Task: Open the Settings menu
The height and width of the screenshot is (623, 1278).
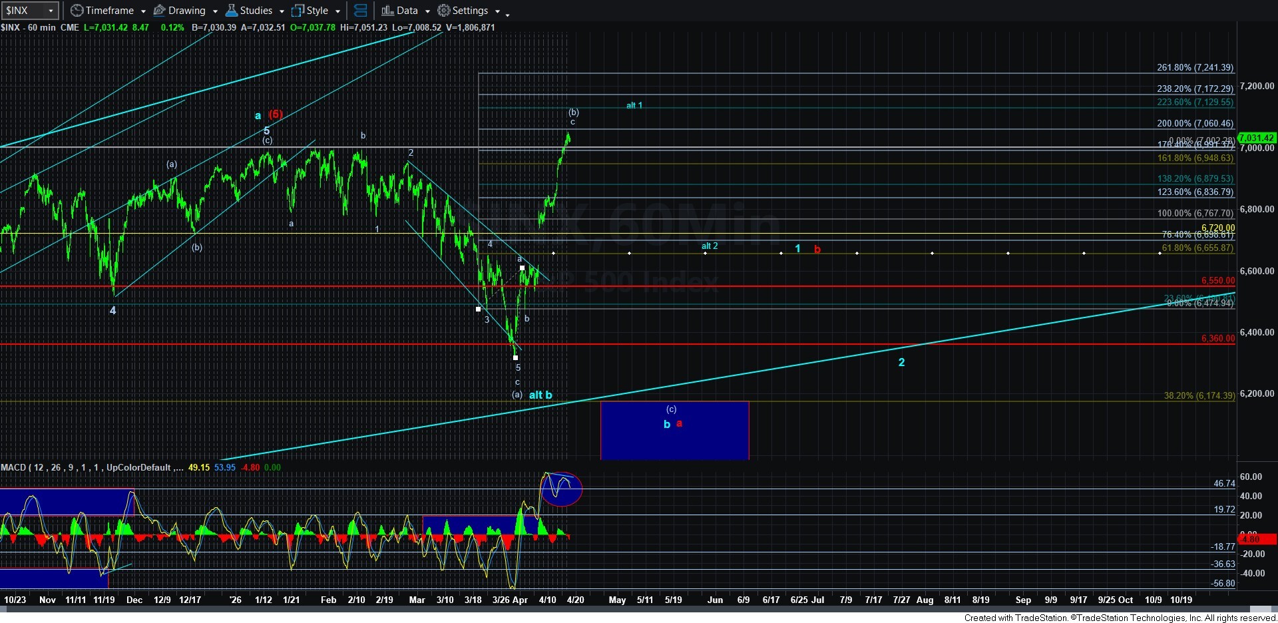Action: tap(470, 11)
